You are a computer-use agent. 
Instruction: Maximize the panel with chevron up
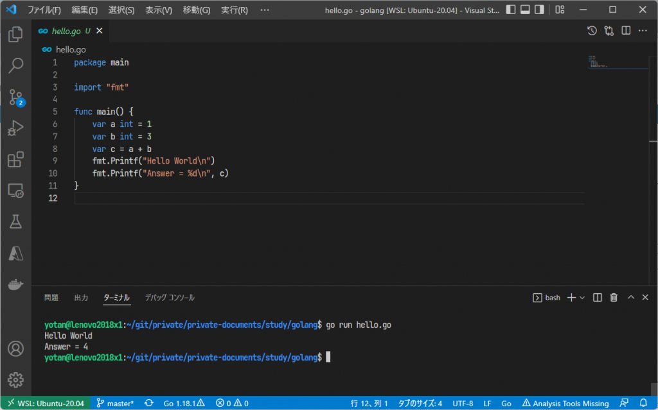631,297
